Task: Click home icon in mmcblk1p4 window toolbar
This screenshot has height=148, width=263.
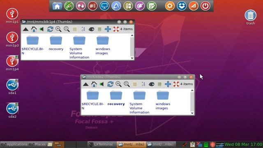Action: (x=34, y=29)
